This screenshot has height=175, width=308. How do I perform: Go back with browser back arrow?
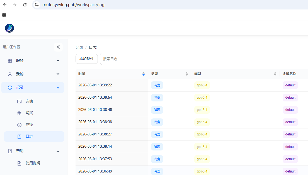(5, 5)
